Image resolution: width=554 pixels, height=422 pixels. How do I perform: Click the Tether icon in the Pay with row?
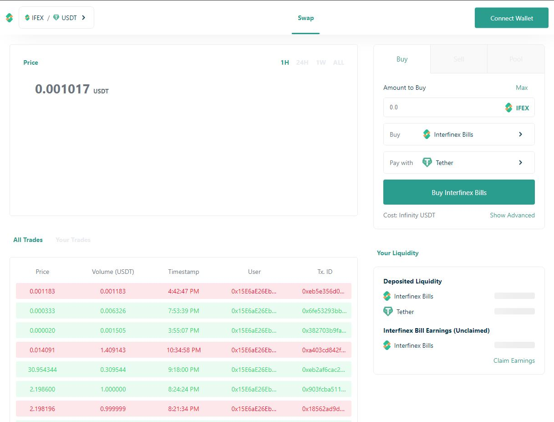click(427, 162)
